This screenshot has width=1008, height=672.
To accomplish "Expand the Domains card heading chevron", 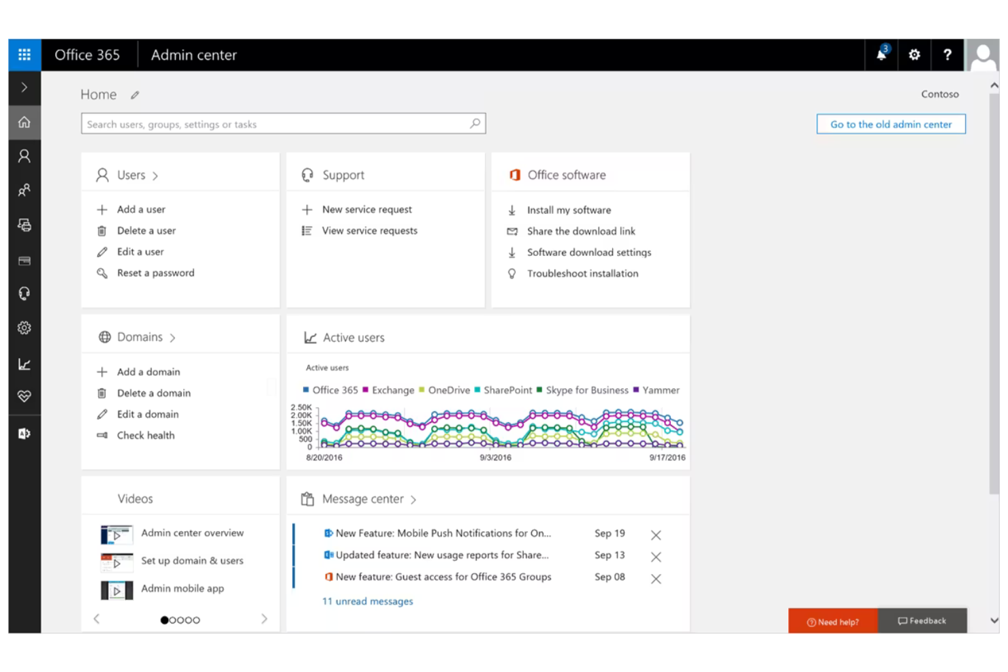I will 174,337.
